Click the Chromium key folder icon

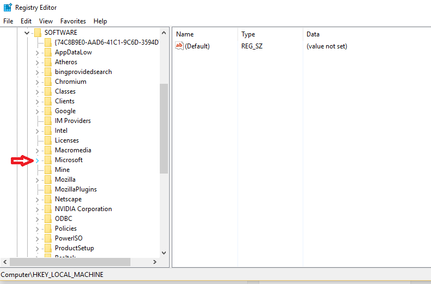(x=48, y=82)
